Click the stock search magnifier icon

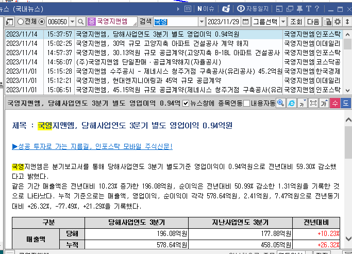[80, 22]
